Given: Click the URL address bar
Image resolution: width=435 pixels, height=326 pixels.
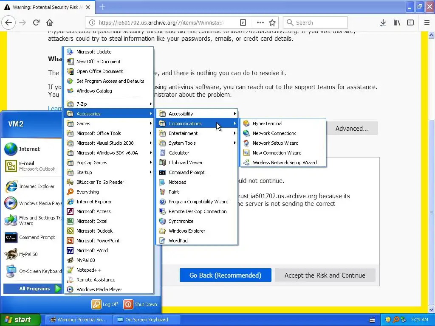Looking at the screenshot, I should [x=182, y=22].
